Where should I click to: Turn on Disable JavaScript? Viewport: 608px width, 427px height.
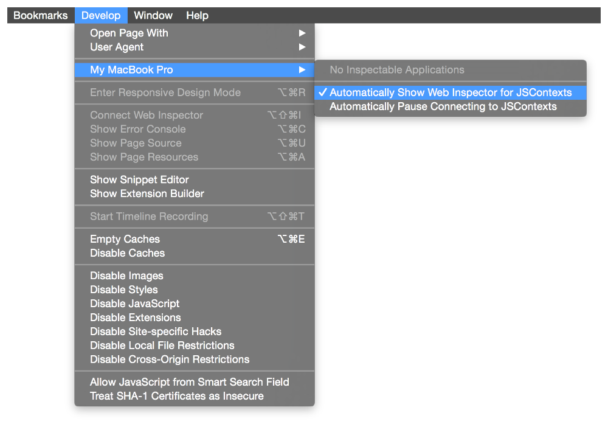coord(135,304)
